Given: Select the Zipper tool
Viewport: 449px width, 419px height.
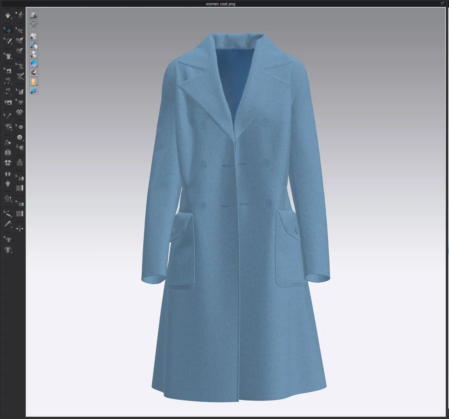Looking at the screenshot, I should pos(19,162).
